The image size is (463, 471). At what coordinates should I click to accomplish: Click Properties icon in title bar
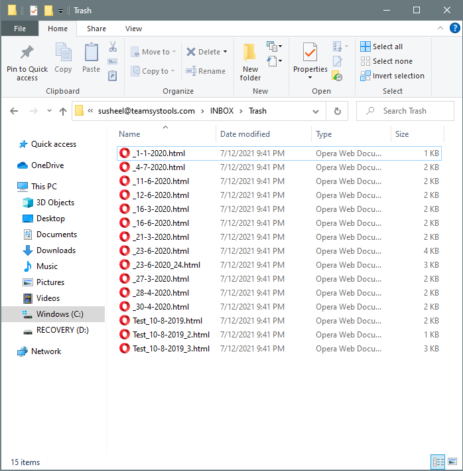tap(34, 11)
